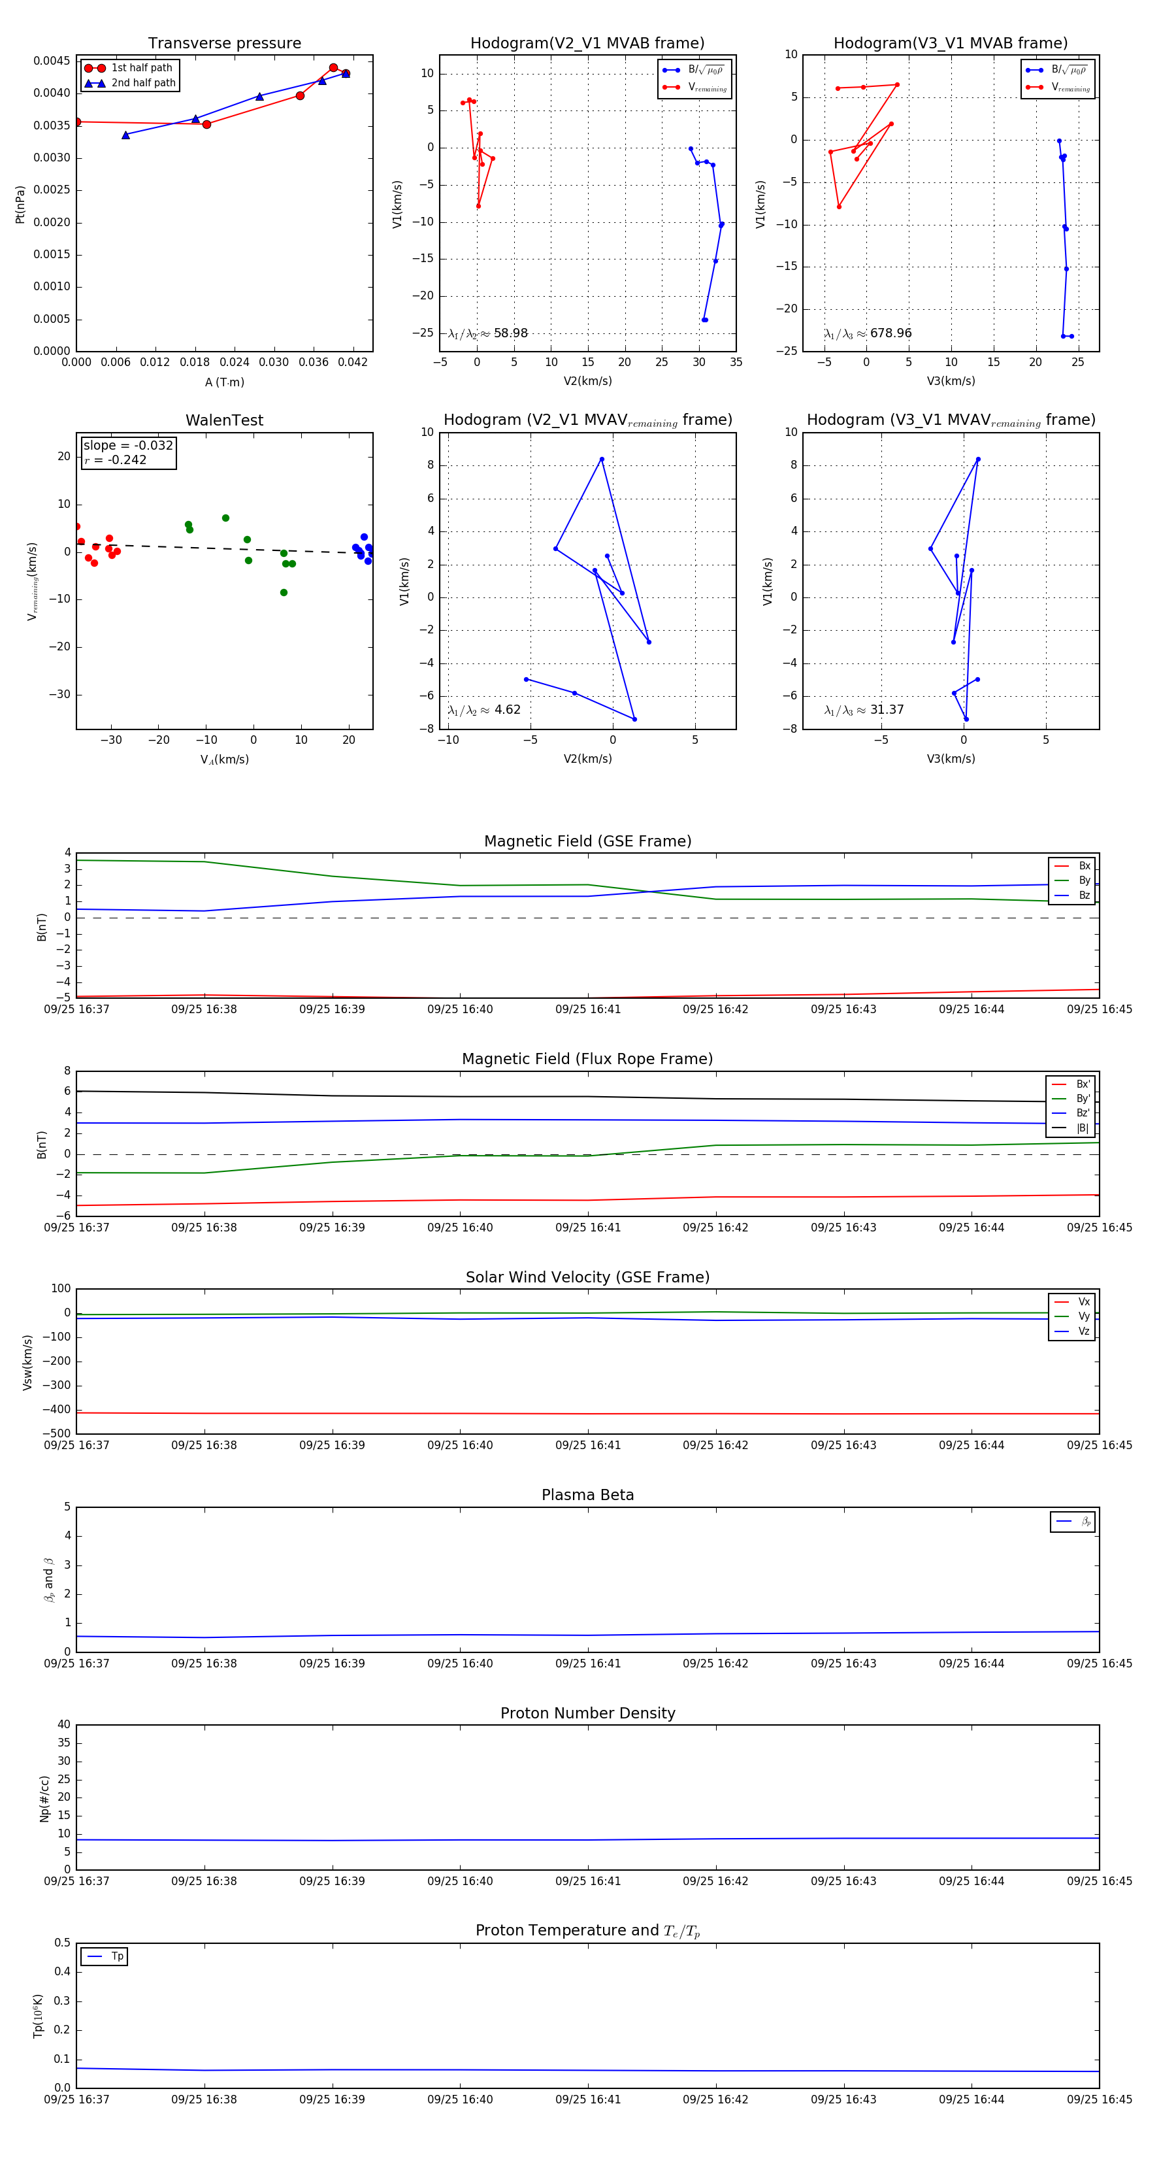Image resolution: width=1176 pixels, height=2157 pixels.
Task: Click the red first point on transverse pressure curve
Action: pyautogui.click(x=77, y=122)
